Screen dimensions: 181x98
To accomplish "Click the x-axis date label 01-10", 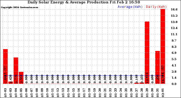I will [x=47, y=93].
